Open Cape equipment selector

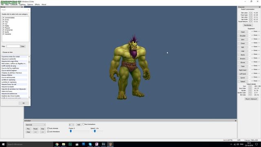243,66
